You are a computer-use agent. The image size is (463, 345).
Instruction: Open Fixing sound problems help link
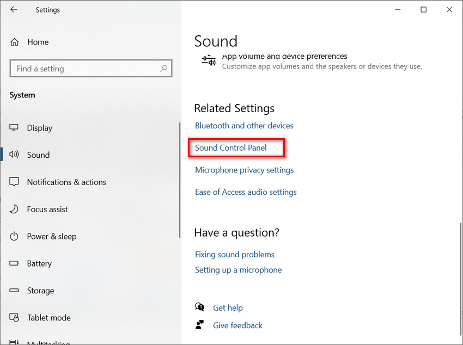coord(235,255)
